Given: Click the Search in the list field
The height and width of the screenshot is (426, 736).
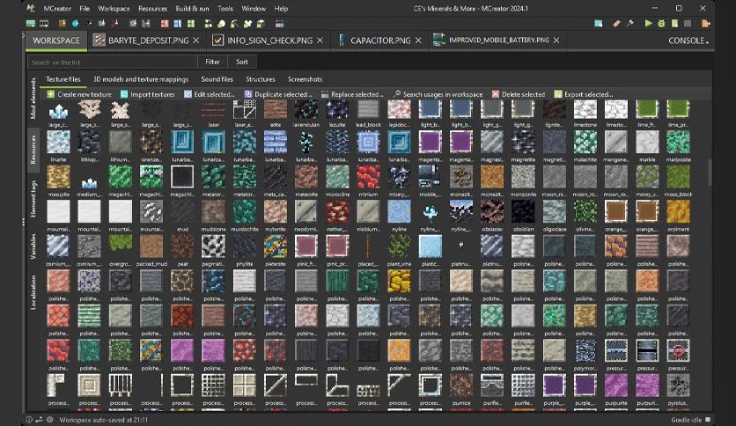Looking at the screenshot, I should [x=112, y=62].
